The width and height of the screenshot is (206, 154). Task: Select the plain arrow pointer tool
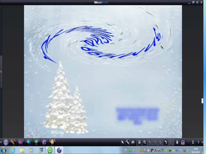coord(123,142)
